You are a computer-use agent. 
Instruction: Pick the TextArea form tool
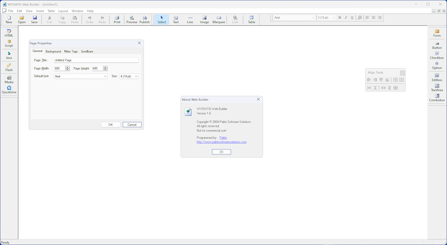click(437, 88)
